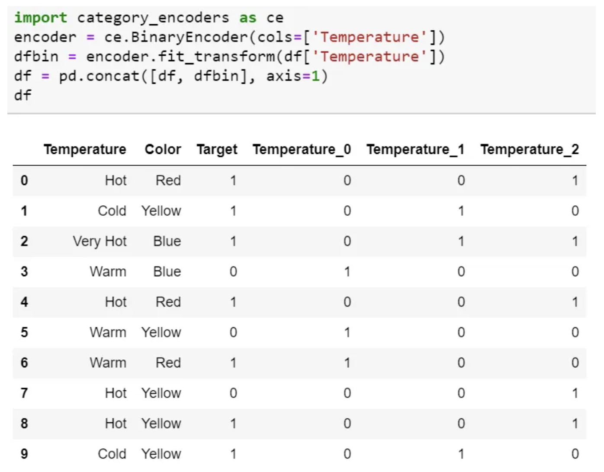The image size is (604, 472).
Task: Click the 'Blue' color cell in row 3
Action: coord(167,271)
